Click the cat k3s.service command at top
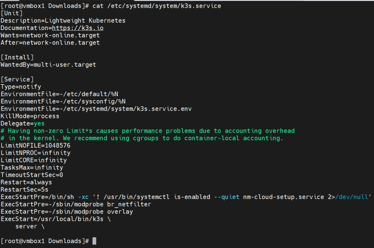The width and height of the screenshot is (374, 248). (x=157, y=6)
